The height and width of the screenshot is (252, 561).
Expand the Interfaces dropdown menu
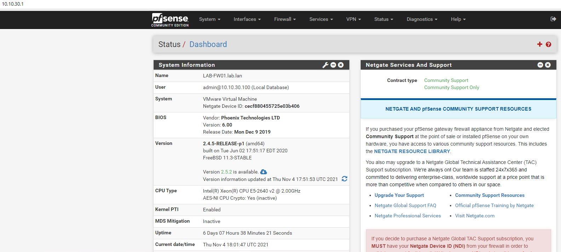pyautogui.click(x=247, y=19)
